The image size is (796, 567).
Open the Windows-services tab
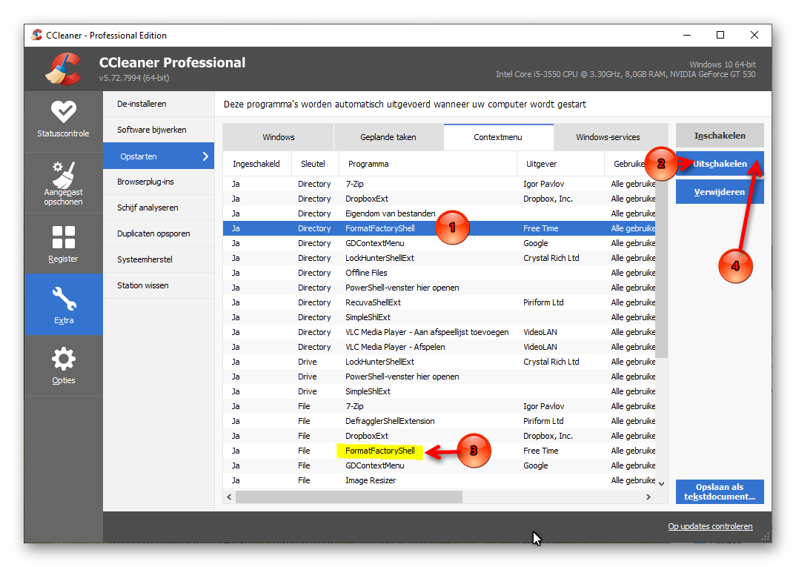608,137
